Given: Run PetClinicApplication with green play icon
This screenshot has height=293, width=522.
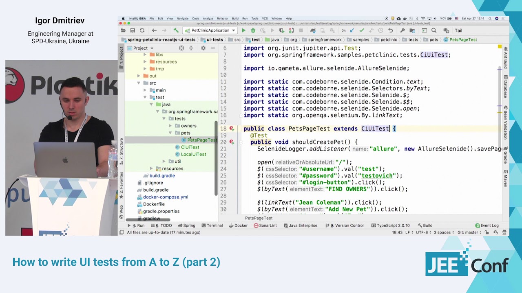Looking at the screenshot, I should [243, 31].
